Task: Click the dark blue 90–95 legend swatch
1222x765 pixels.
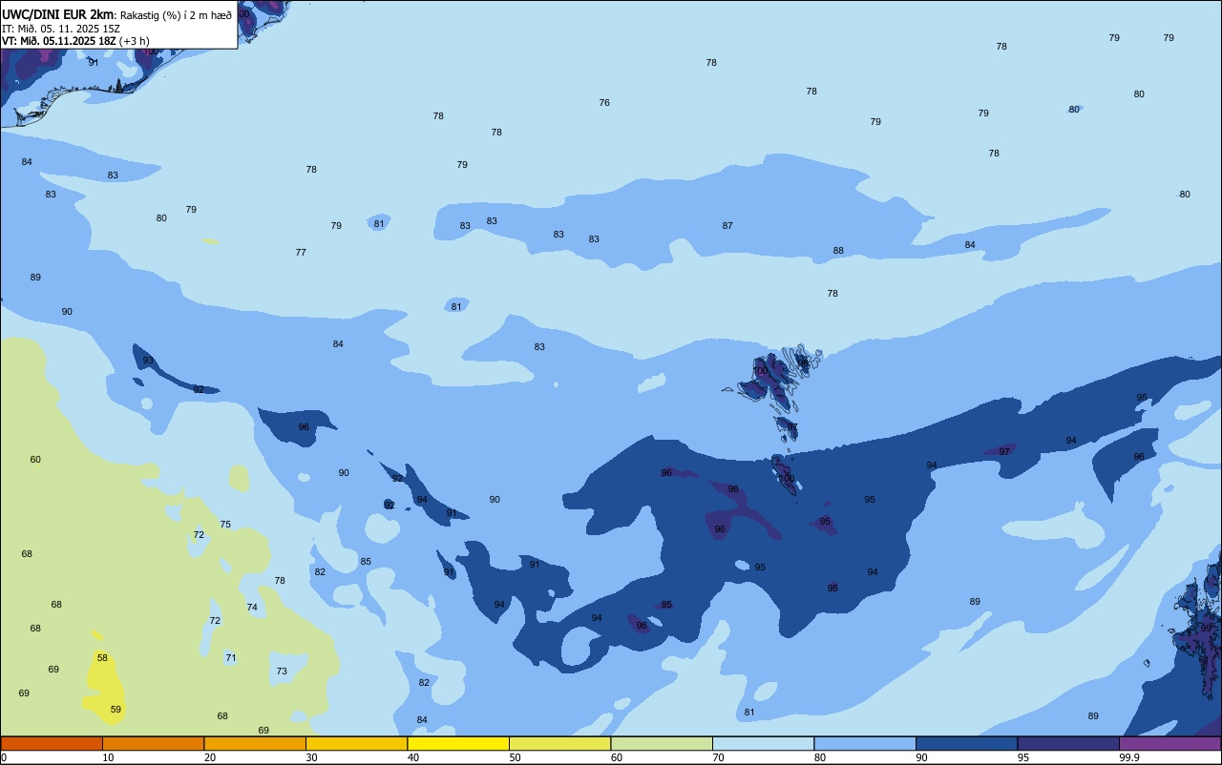Action: pos(966,743)
